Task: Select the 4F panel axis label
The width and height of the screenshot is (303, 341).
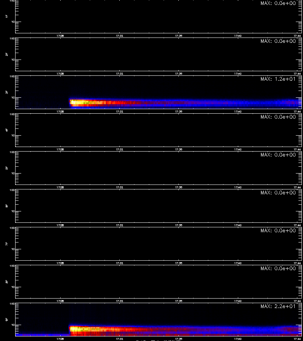Action: coord(7,130)
